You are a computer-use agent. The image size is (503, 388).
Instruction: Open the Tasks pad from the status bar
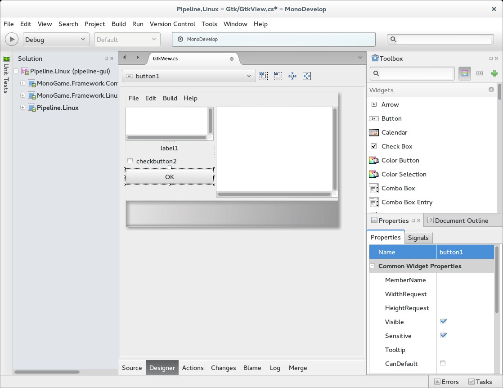[481, 381]
